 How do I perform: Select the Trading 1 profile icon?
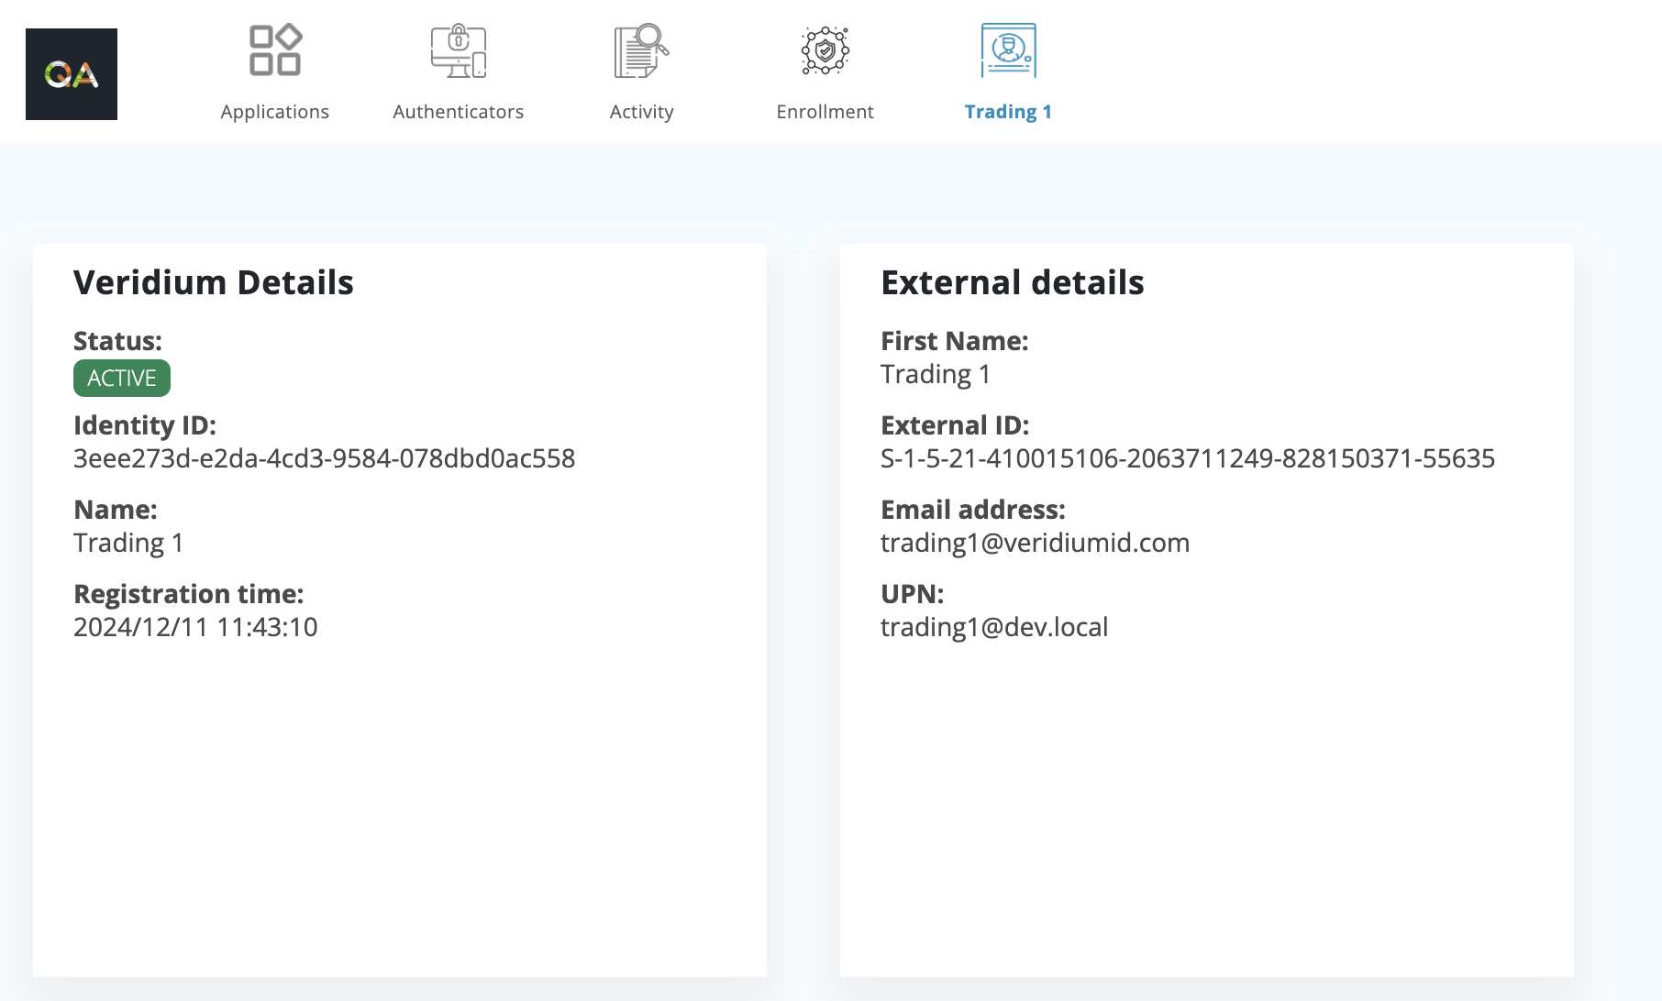click(x=1008, y=50)
